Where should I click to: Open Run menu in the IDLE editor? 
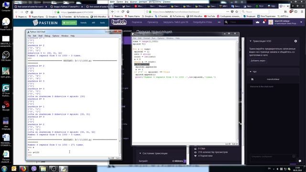(x=153, y=38)
